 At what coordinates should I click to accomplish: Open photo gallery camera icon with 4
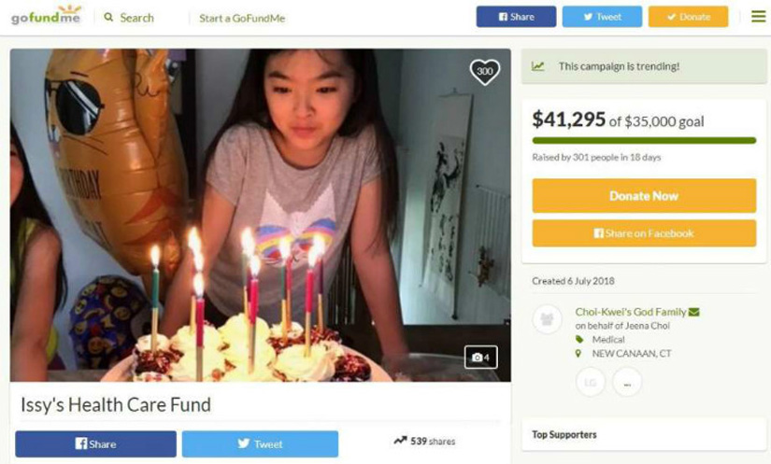[x=481, y=357]
